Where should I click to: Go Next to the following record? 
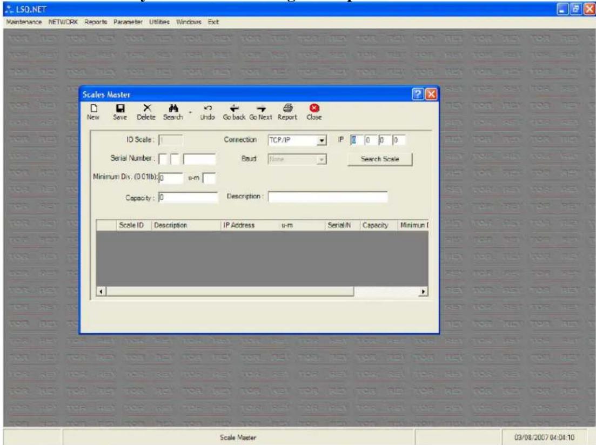(261, 112)
